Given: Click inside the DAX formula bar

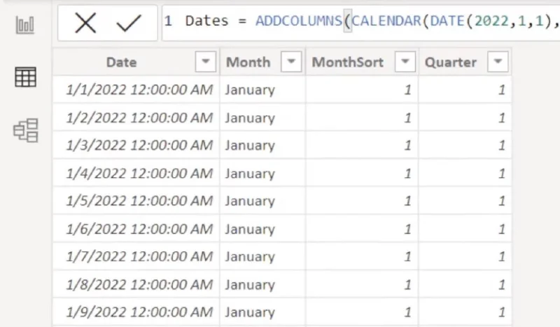Looking at the screenshot, I should (x=360, y=23).
